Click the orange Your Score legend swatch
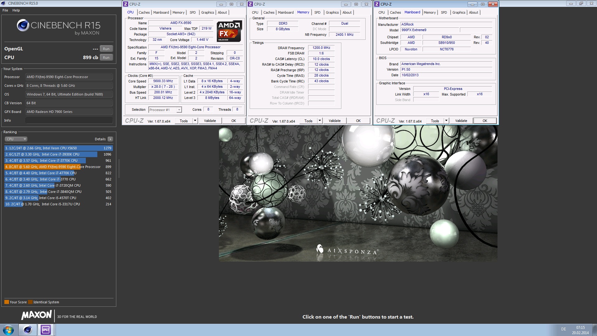The width and height of the screenshot is (597, 336). [7, 302]
